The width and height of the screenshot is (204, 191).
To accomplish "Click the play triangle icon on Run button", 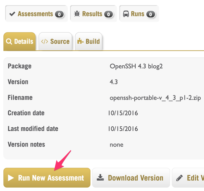I will click(x=11, y=178).
